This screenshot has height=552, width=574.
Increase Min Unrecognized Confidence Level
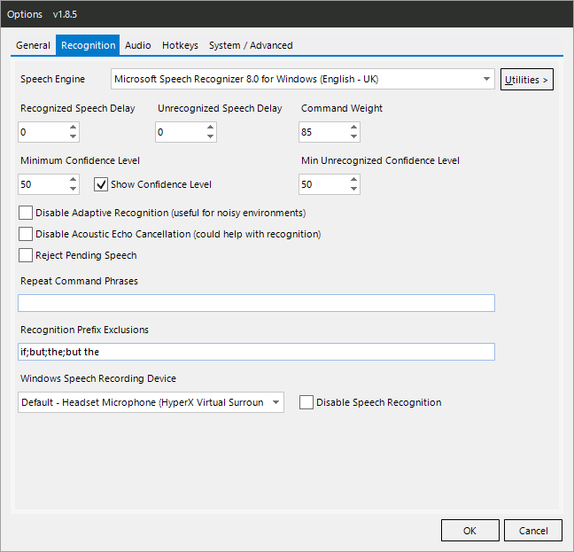[353, 179]
